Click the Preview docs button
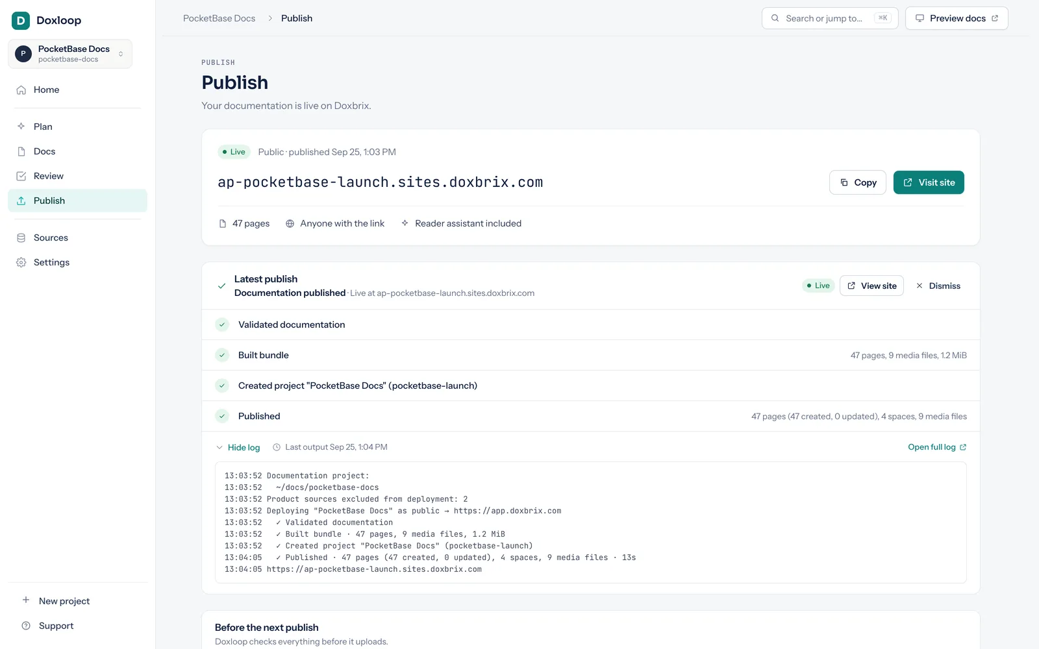Image resolution: width=1039 pixels, height=649 pixels. (957, 18)
